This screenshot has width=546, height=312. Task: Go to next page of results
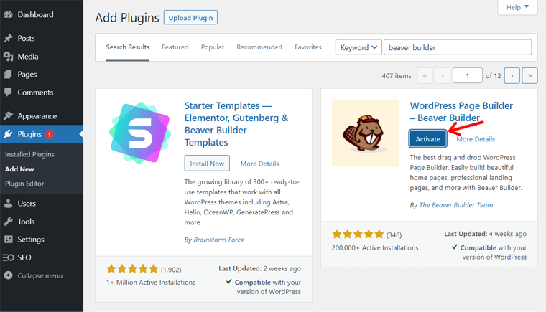(x=512, y=75)
